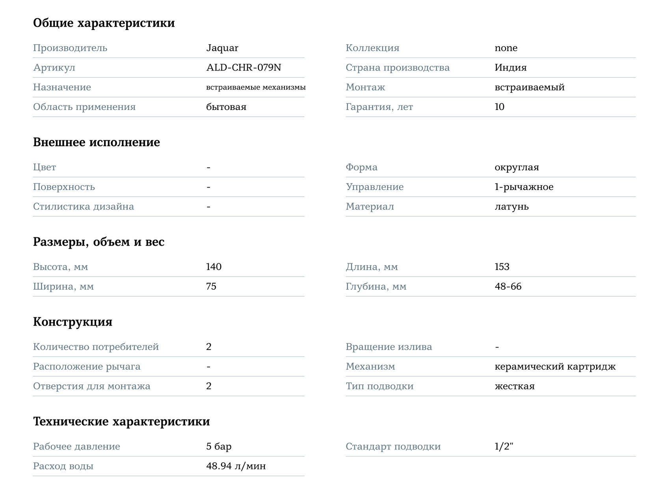This screenshot has height=503, width=662.
Task: Select the value "встраиваемые механизмы"
Action: coord(256,87)
